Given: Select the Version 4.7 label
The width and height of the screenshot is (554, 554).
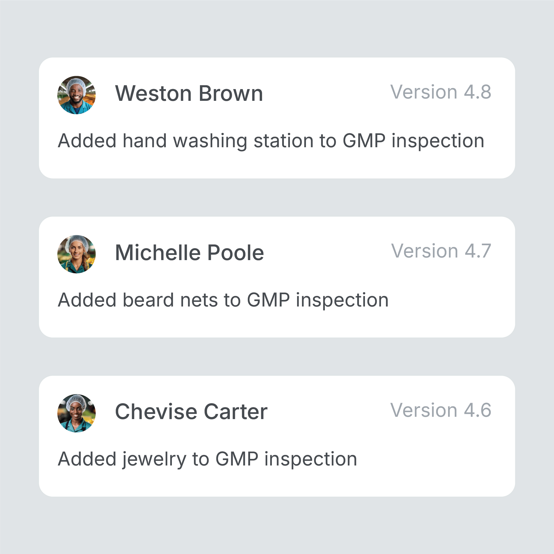Looking at the screenshot, I should (441, 251).
